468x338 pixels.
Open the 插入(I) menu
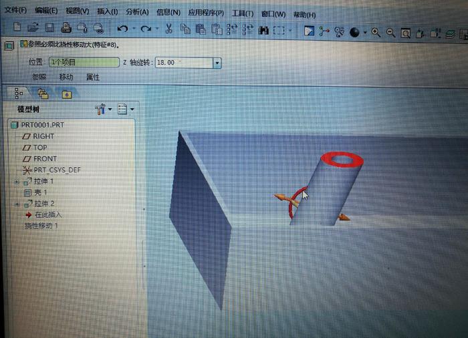tap(108, 11)
